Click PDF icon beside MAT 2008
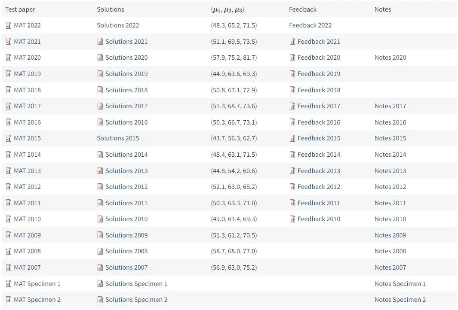This screenshot has height=310, width=458. [9, 251]
